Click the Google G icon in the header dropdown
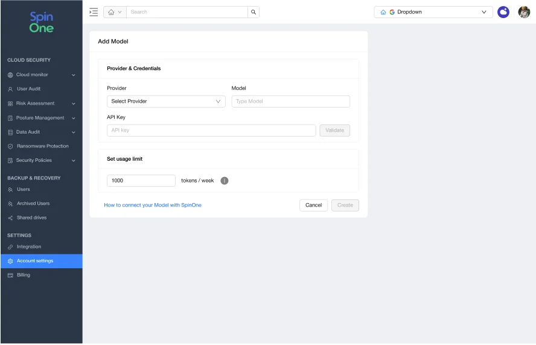This screenshot has width=536, height=345. click(392, 12)
